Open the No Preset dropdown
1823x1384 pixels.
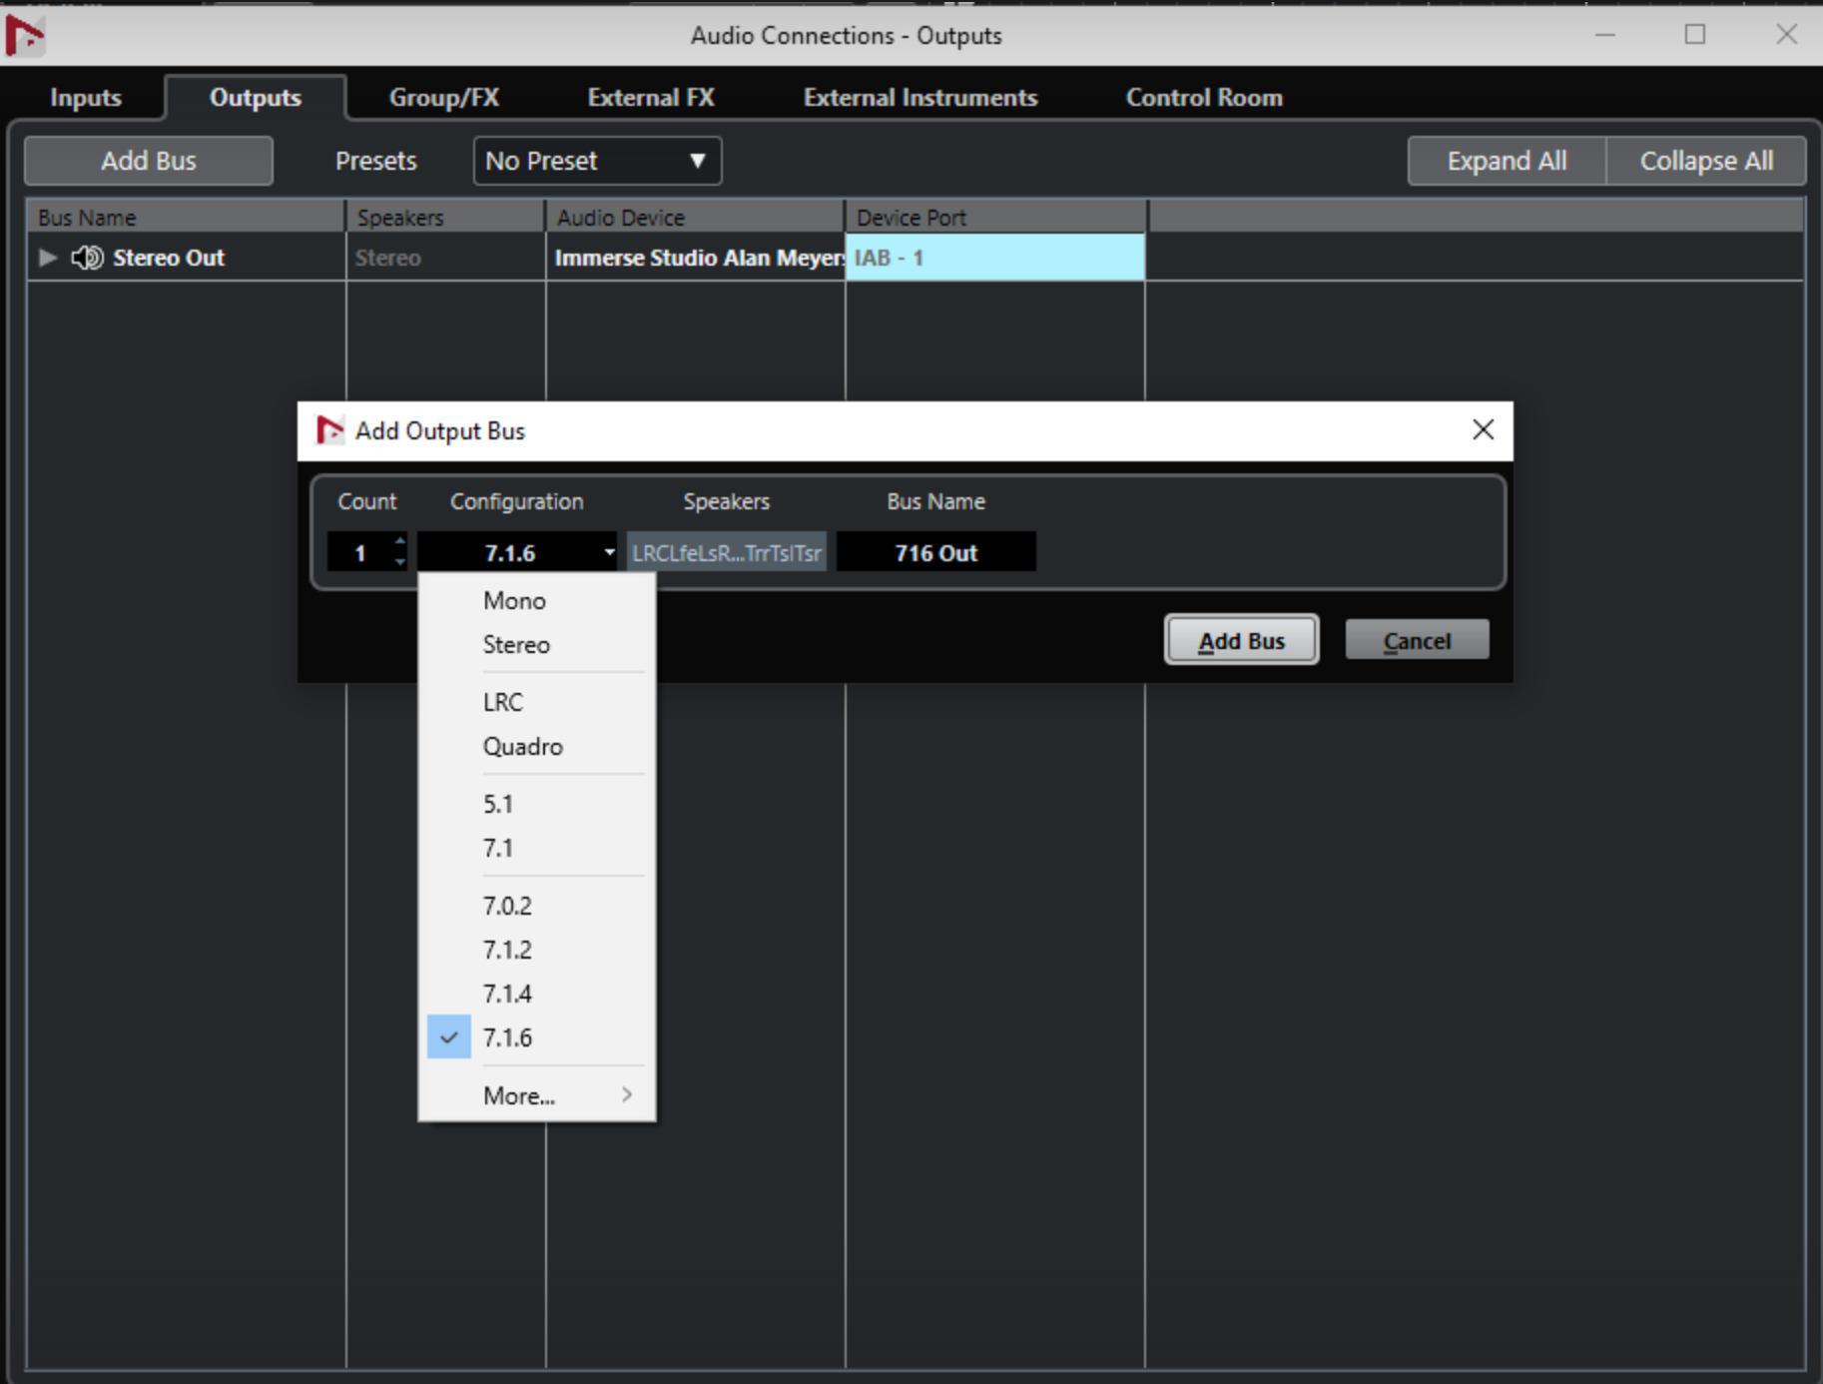[597, 161]
